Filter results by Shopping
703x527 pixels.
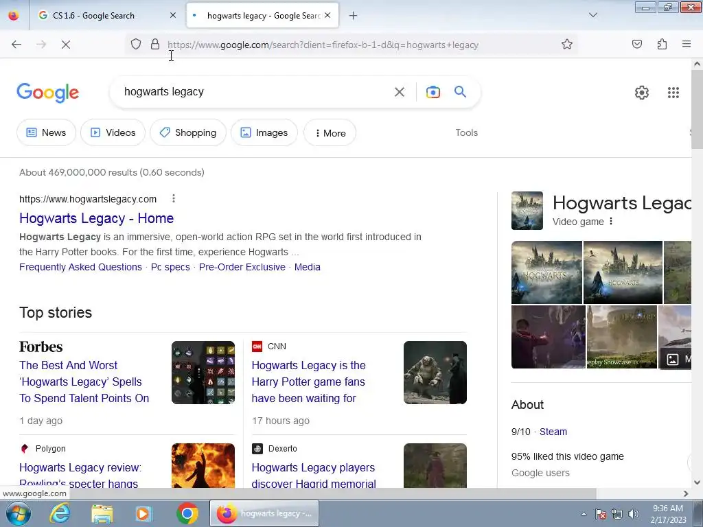tap(188, 132)
